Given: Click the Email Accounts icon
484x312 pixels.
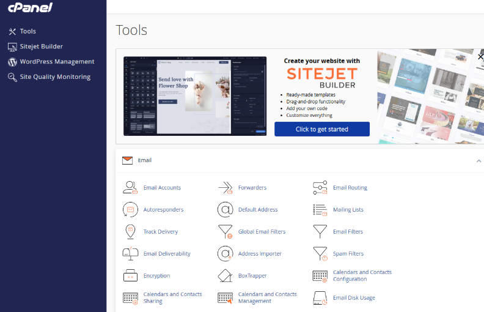Looking at the screenshot, I should (x=130, y=188).
